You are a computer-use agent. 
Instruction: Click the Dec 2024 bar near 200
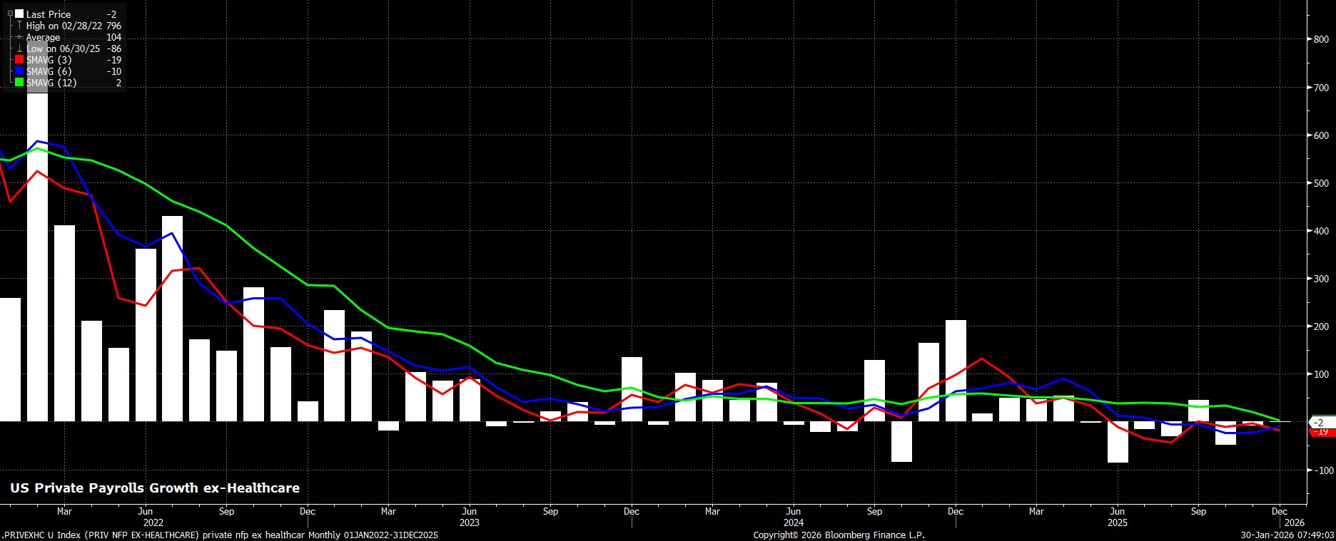956,371
